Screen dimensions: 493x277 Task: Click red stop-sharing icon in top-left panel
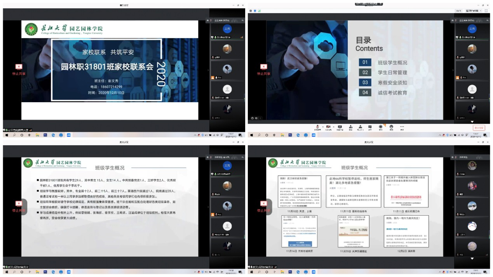pos(18,67)
